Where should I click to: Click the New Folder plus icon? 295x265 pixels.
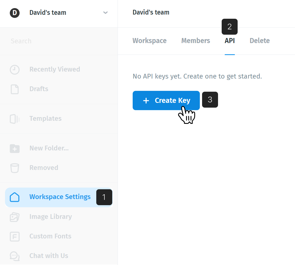click(15, 148)
